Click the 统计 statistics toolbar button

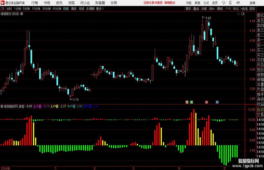[212, 9]
